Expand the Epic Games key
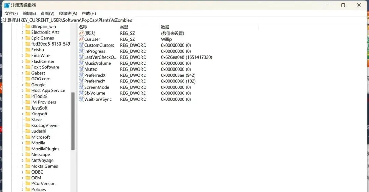Image resolution: width=369 pixels, height=192 pixels. click(22, 38)
